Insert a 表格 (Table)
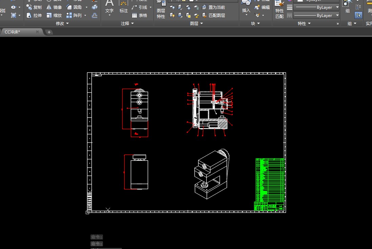372x249 pixels. (x=140, y=16)
